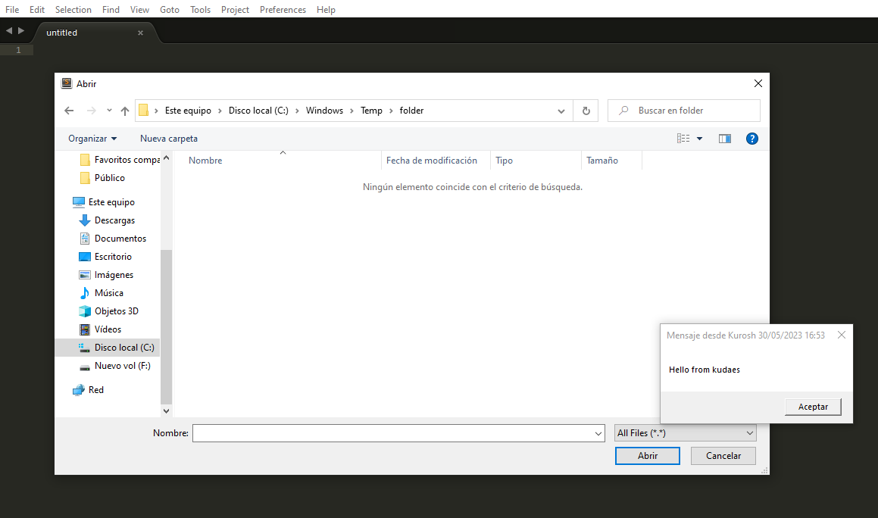Viewport: 878px width, 518px height.
Task: Open the Project menu
Action: click(235, 10)
